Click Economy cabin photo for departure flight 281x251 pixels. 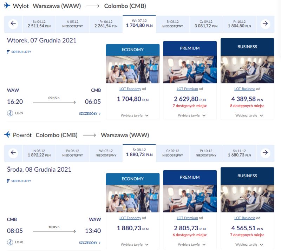(x=133, y=70)
